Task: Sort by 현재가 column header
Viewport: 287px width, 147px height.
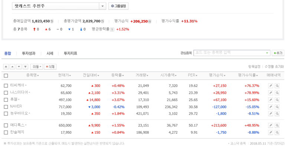Action: point(65,75)
